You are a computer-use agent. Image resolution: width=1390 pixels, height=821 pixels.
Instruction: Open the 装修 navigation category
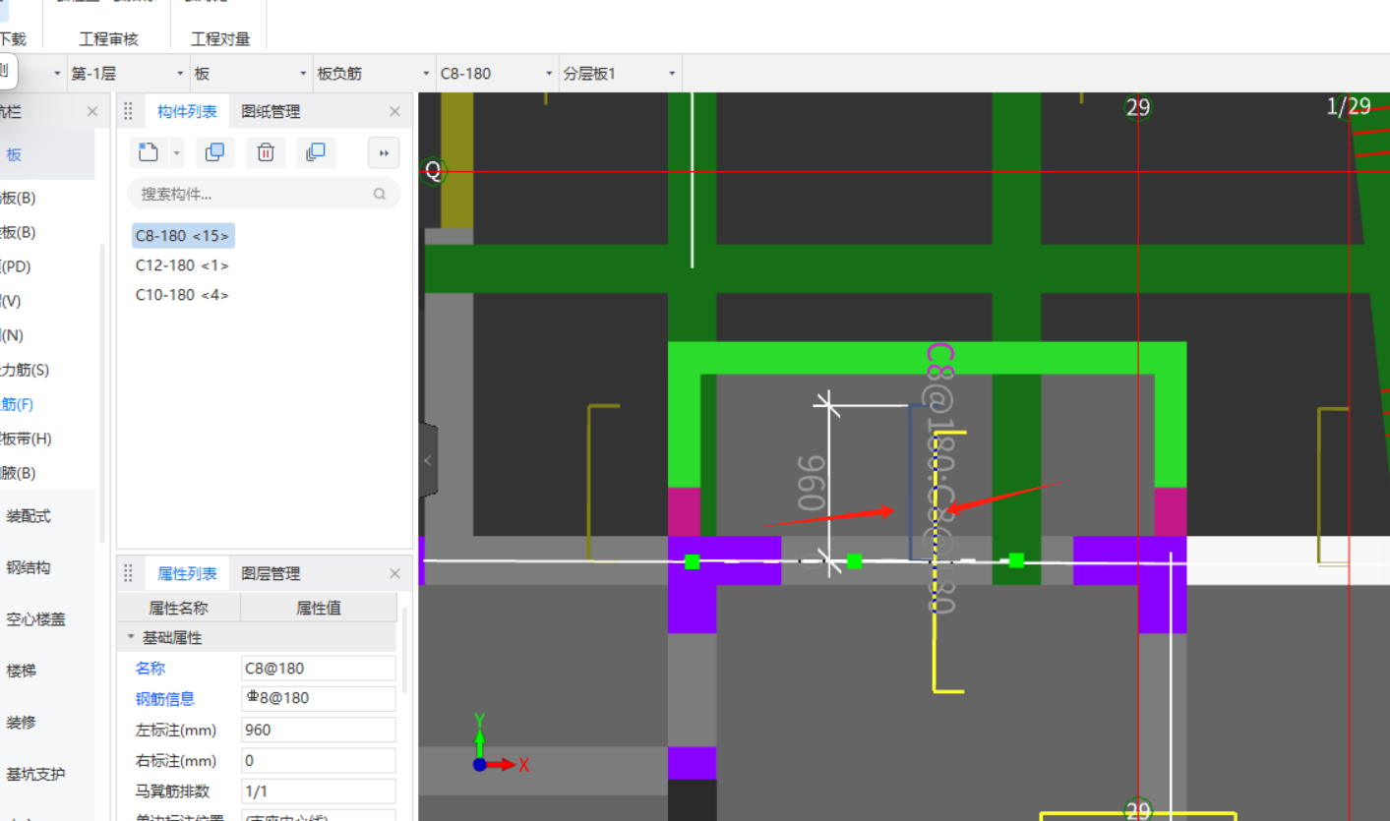click(22, 722)
